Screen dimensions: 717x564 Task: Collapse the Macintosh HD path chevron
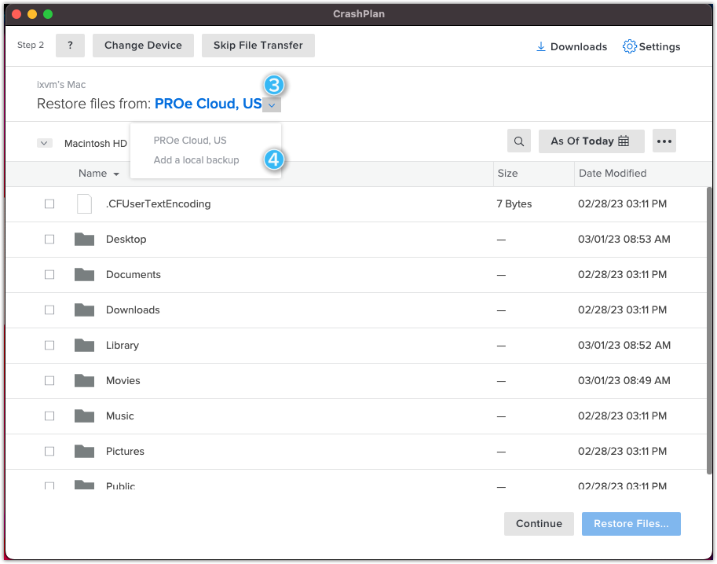point(44,143)
